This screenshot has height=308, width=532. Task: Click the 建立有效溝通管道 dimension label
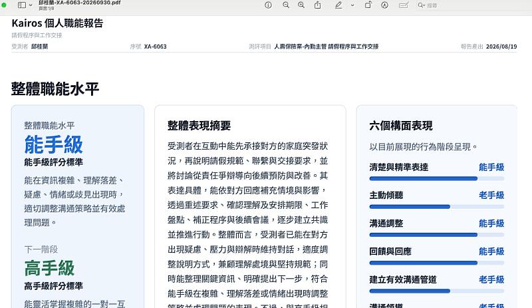pos(403,279)
